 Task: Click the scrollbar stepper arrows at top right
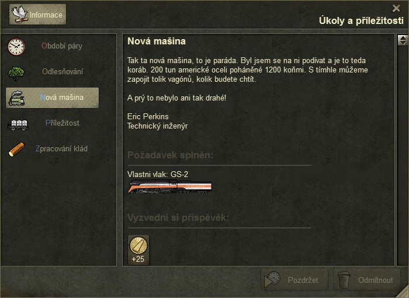403,40
